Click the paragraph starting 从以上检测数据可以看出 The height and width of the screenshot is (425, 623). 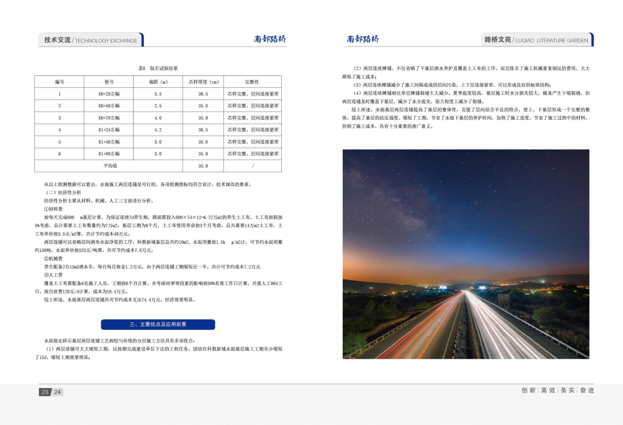pos(148,185)
